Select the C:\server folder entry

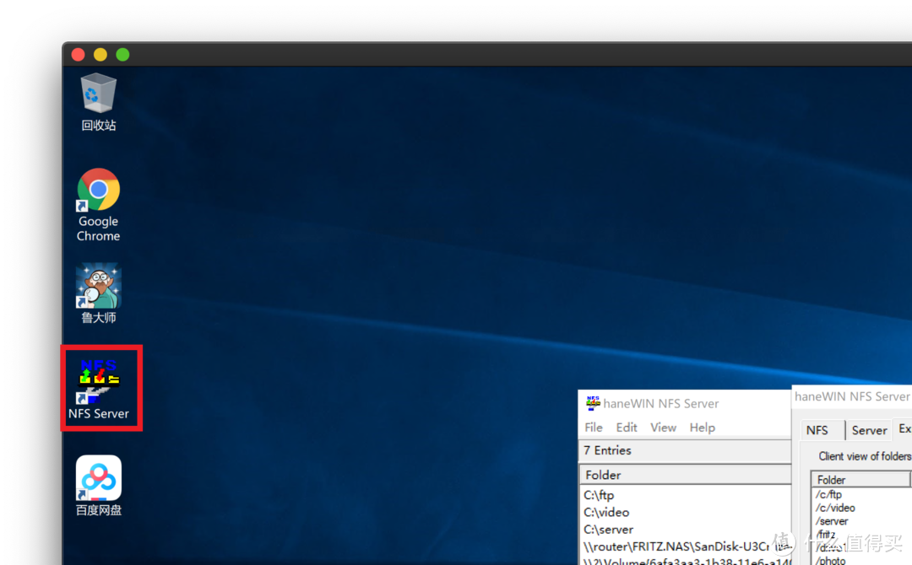tap(608, 529)
